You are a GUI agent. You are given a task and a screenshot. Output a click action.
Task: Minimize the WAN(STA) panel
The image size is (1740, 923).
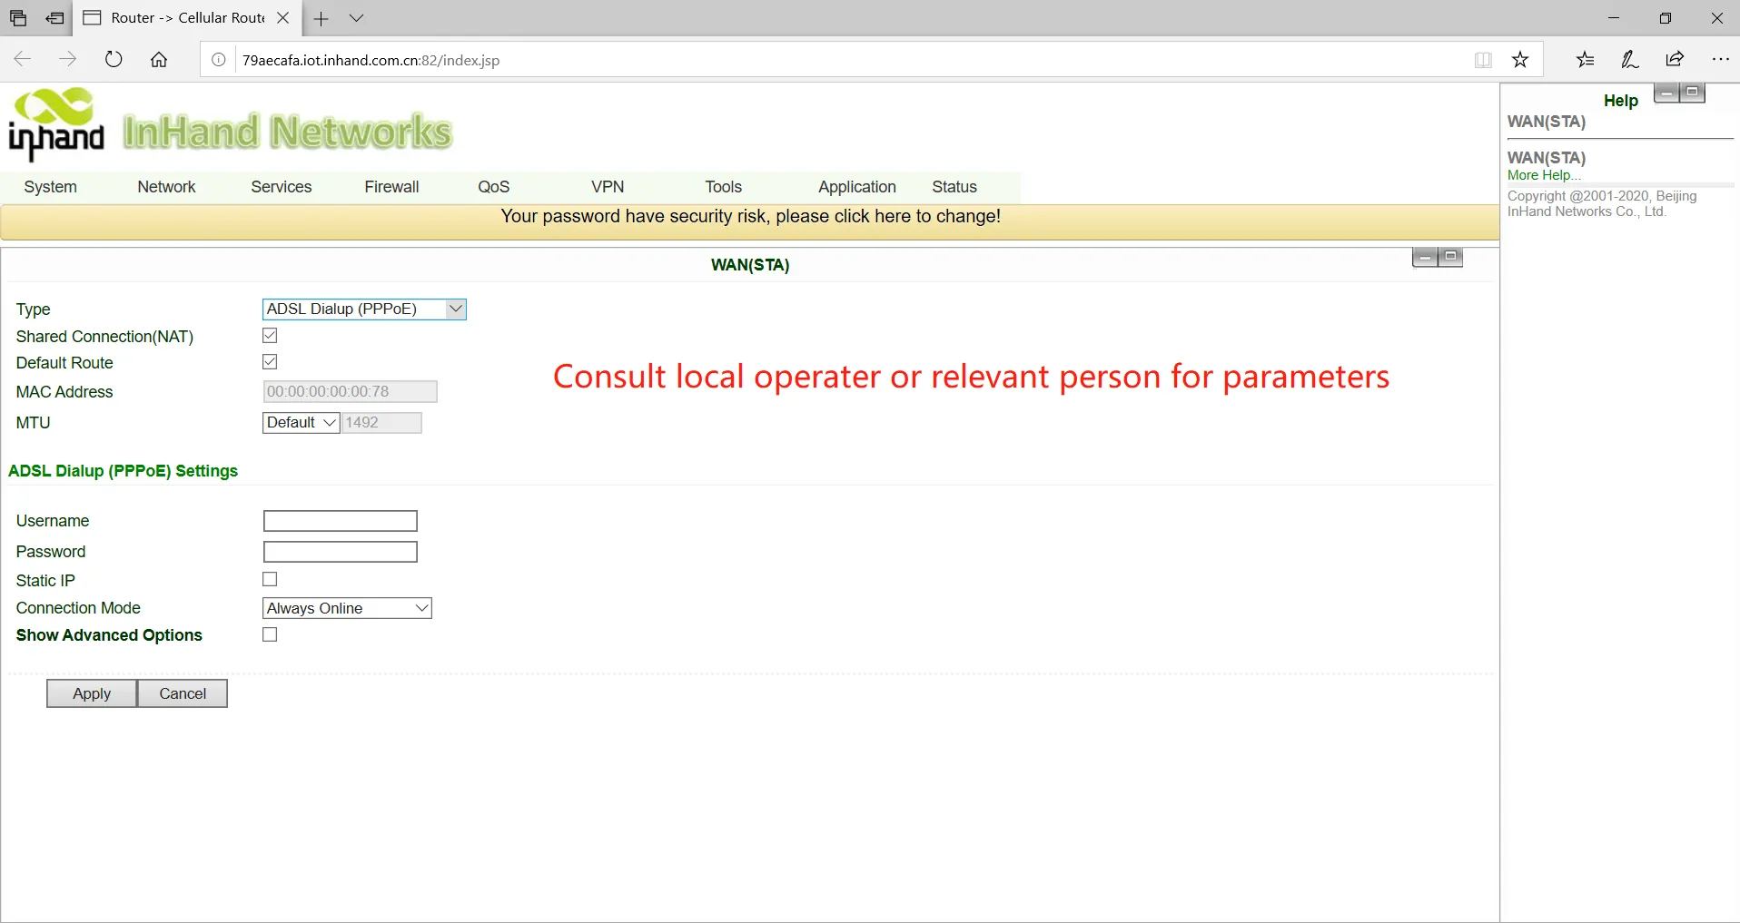1425,258
